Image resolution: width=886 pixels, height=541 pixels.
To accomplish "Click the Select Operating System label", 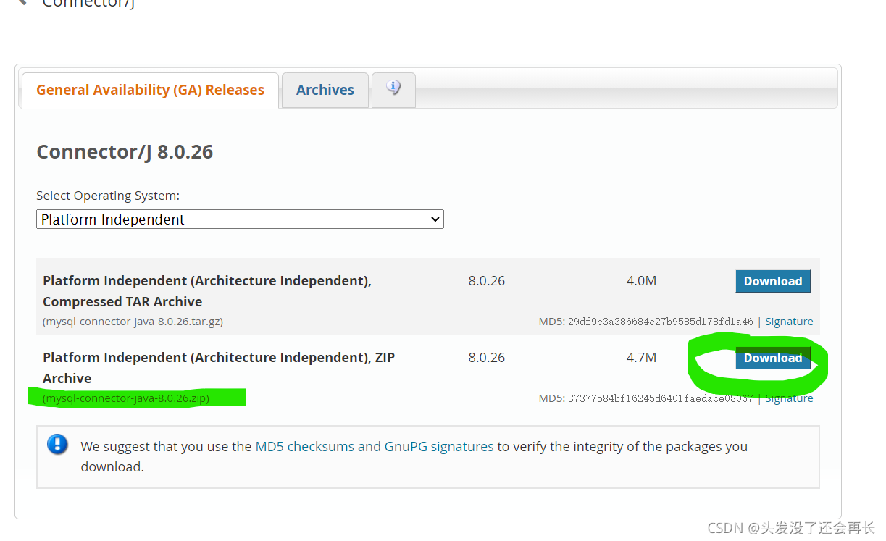I will point(108,196).
